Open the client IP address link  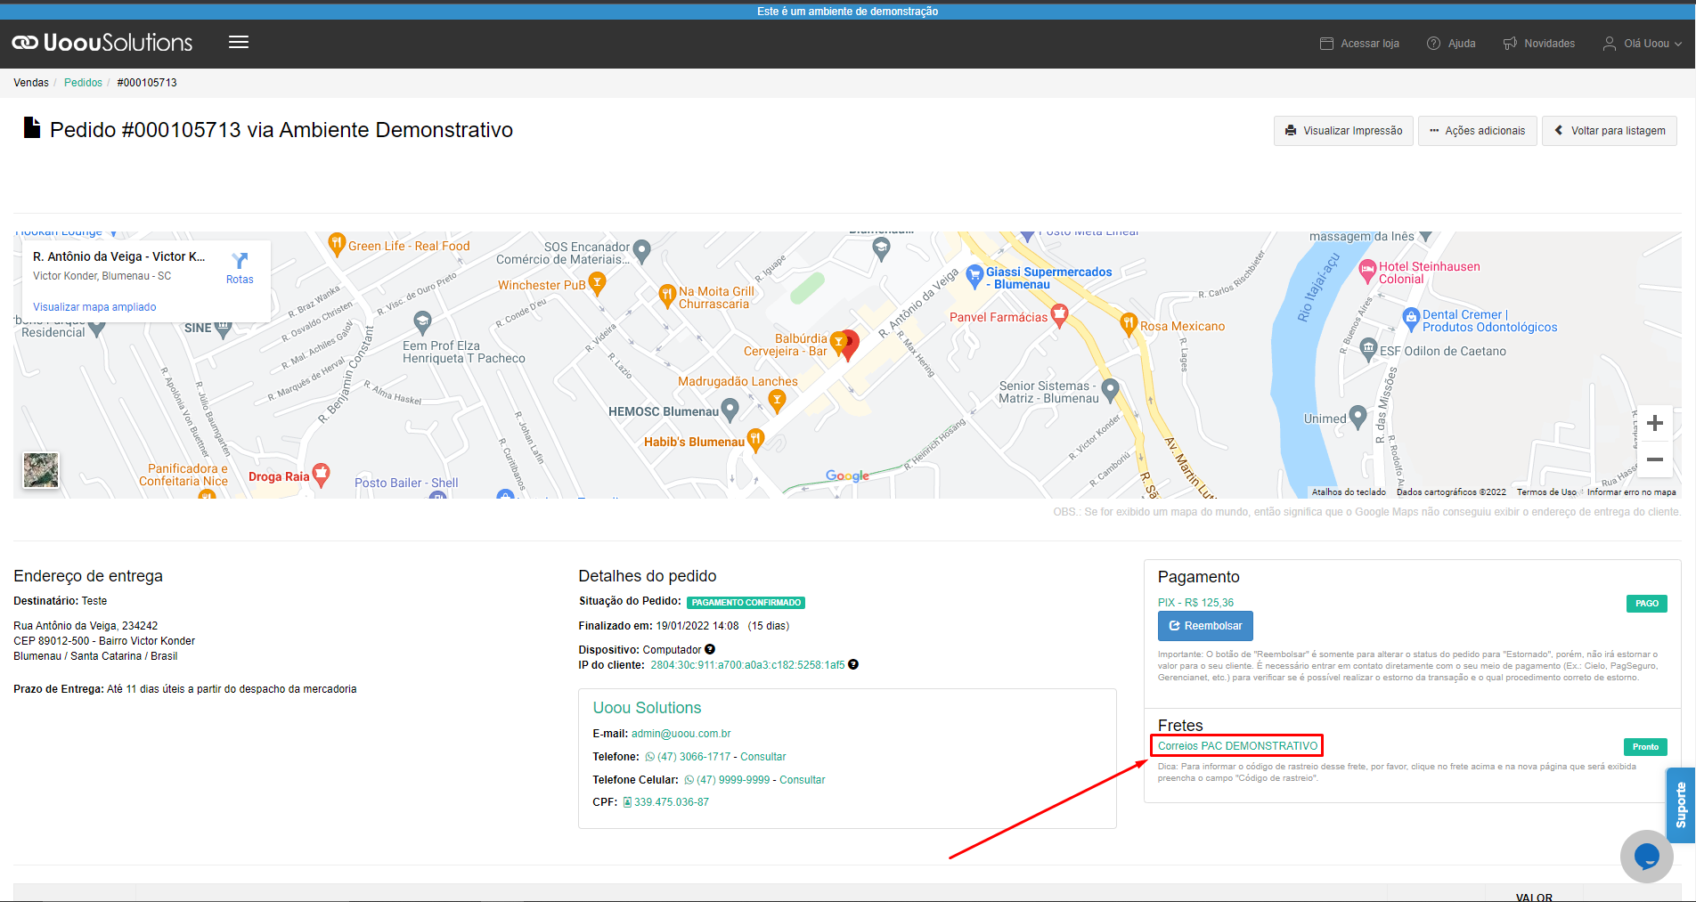pos(747,665)
